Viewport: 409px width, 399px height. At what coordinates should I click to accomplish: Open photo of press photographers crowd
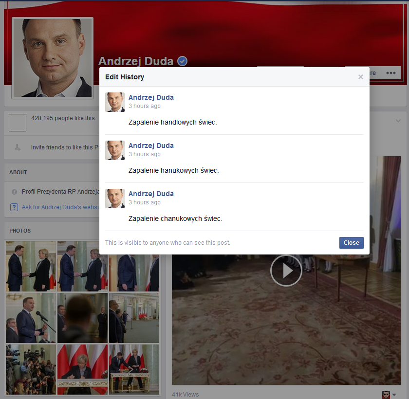[31, 369]
